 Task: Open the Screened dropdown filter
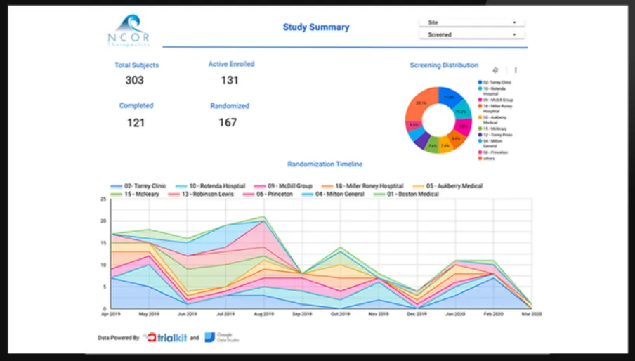coord(472,34)
